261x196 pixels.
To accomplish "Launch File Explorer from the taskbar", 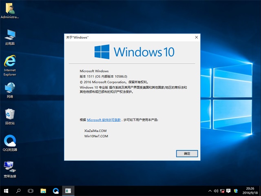I will click(x=43, y=191).
